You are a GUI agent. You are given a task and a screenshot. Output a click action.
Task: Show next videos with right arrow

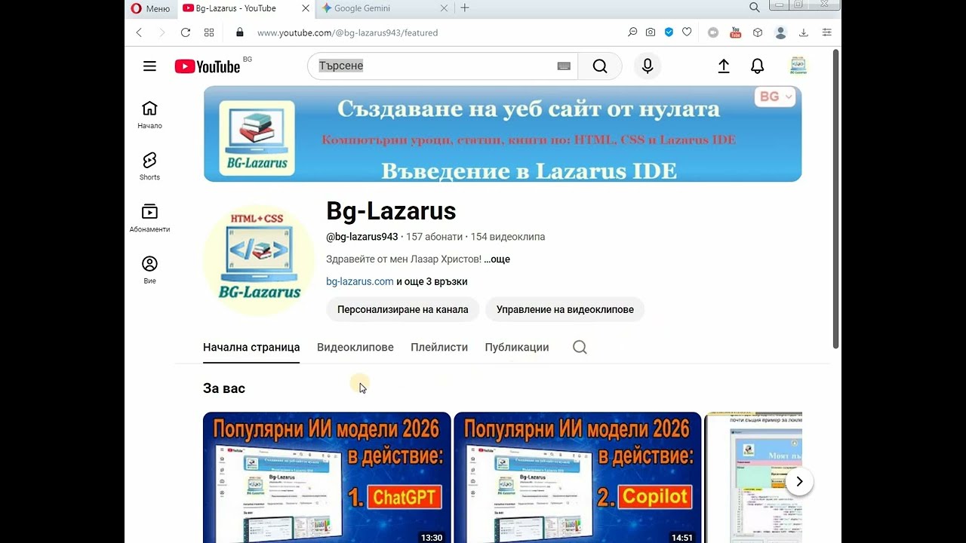799,482
